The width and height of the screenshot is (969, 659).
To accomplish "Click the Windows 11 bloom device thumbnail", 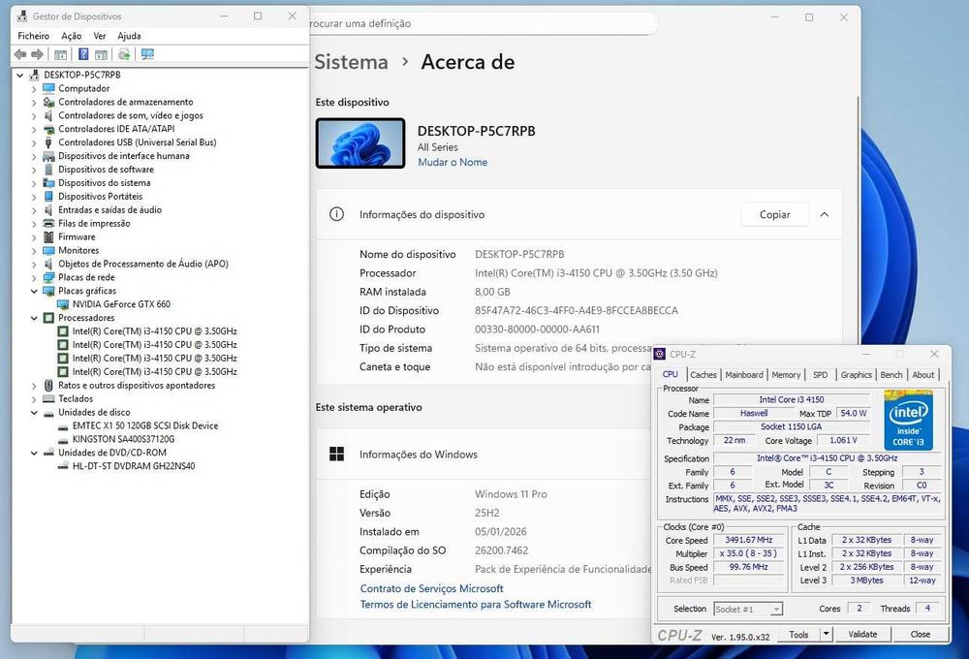I will coord(360,143).
